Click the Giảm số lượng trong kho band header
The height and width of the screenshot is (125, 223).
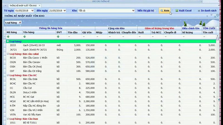coord(159,28)
